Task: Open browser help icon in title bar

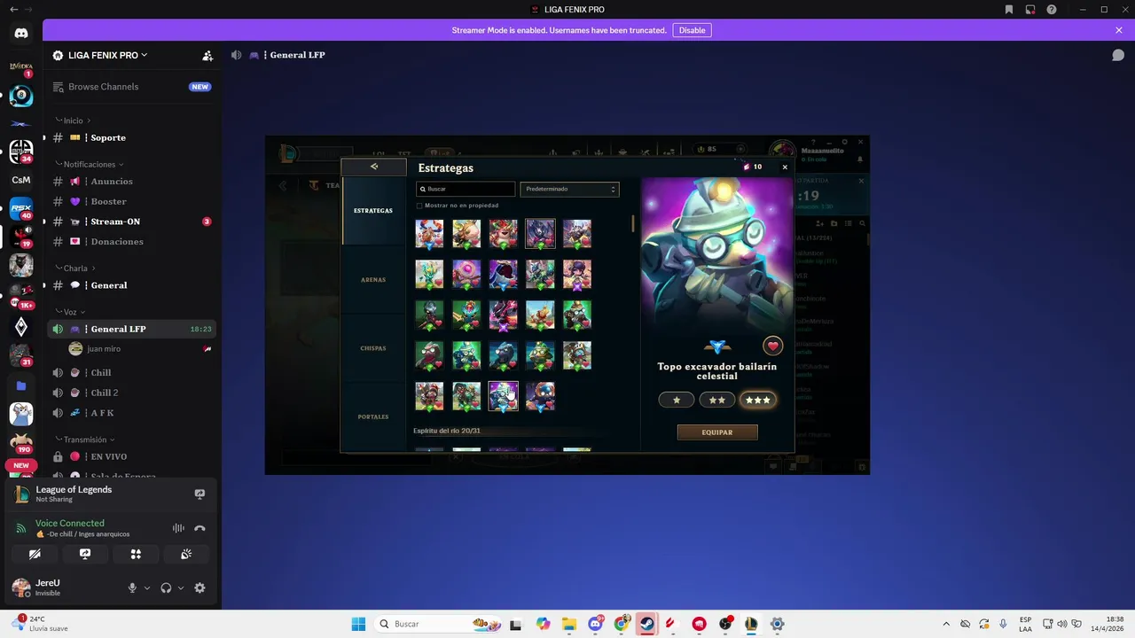Action: (1052, 10)
